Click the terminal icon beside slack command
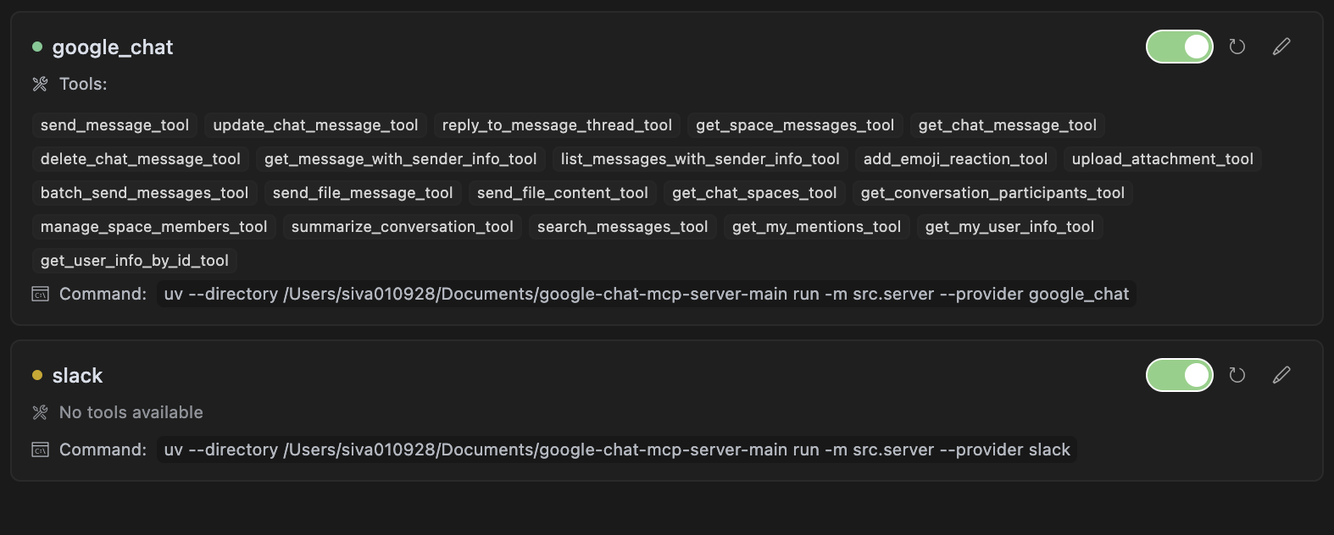This screenshot has width=1334, height=535. click(39, 450)
